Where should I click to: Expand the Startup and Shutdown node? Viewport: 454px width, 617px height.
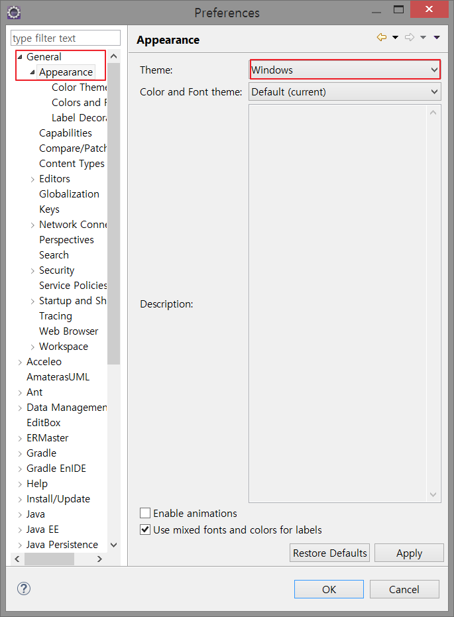pyautogui.click(x=32, y=302)
